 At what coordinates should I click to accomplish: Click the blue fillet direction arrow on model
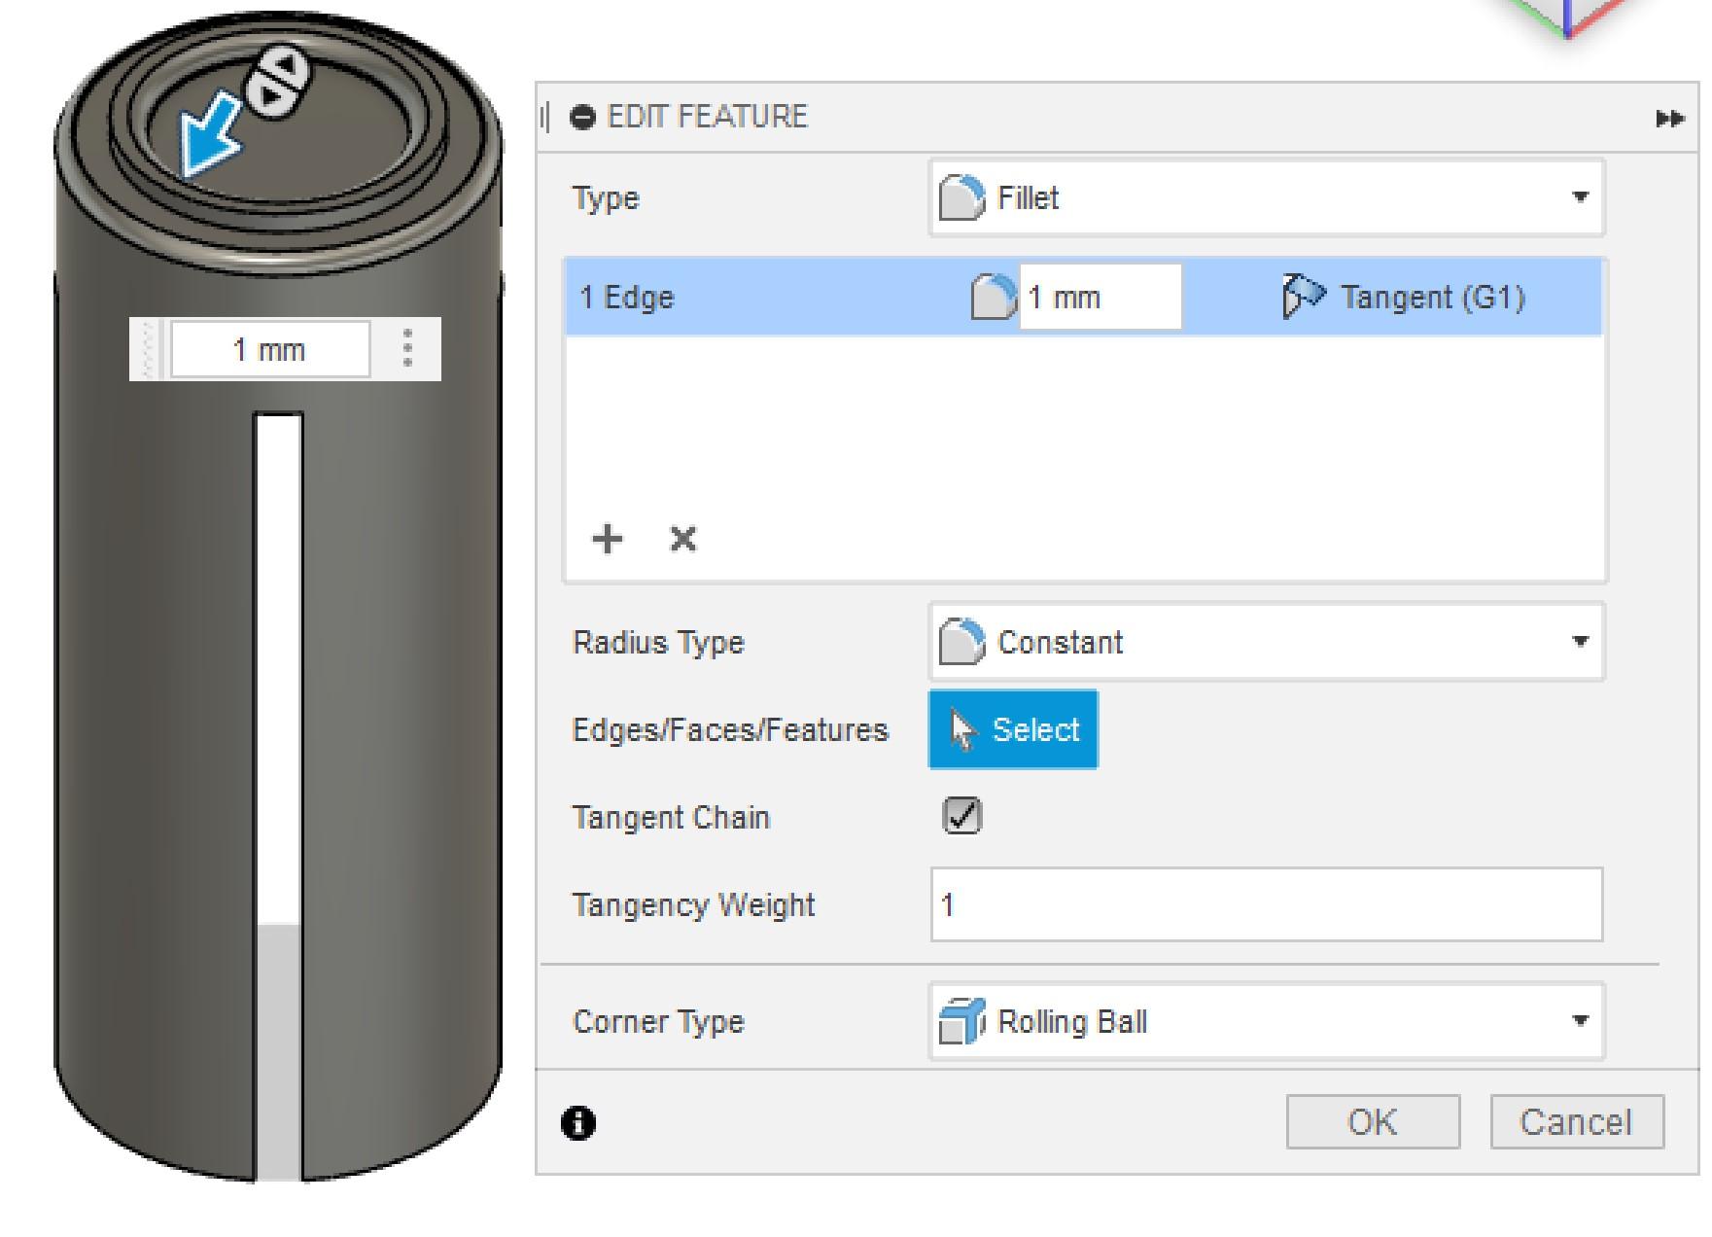(210, 135)
